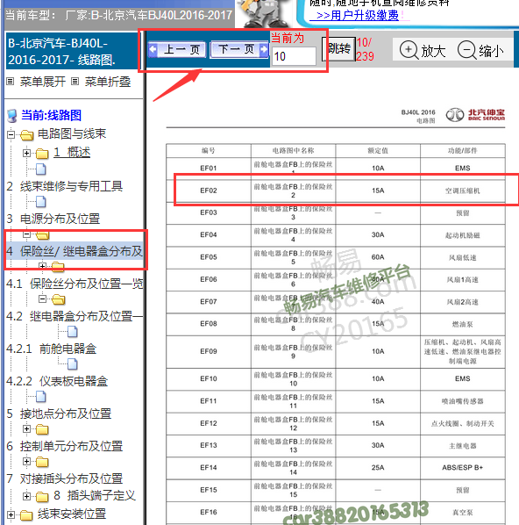519x525 pixels.
Task: Collapse node below 4.1 保险丝分布及位置一览
Action: [x=42, y=298]
